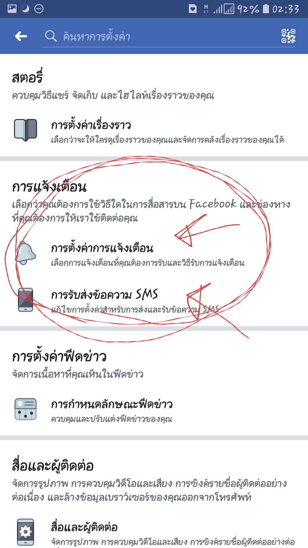This screenshot has width=308, height=548.
Task: Open สื่อและผู้ติดต่อ menu entry
Action: [x=154, y=533]
